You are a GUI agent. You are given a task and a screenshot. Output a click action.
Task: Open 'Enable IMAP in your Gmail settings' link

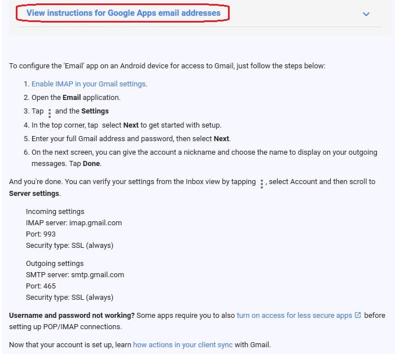tap(89, 84)
